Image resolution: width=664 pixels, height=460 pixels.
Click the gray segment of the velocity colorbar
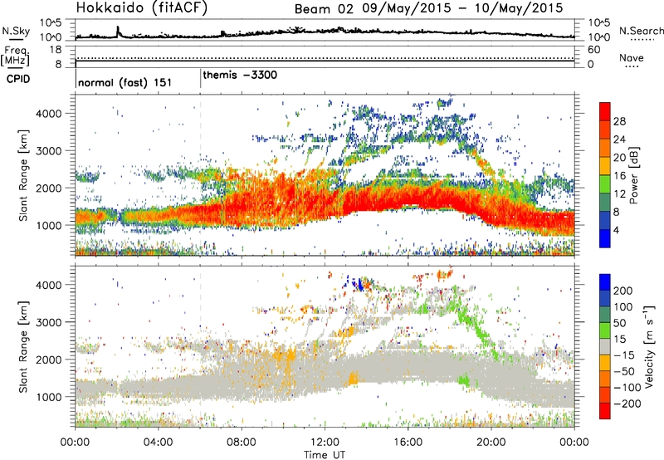click(x=605, y=346)
